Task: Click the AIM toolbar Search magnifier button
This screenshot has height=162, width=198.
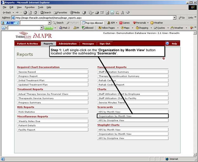Action: click(x=58, y=23)
